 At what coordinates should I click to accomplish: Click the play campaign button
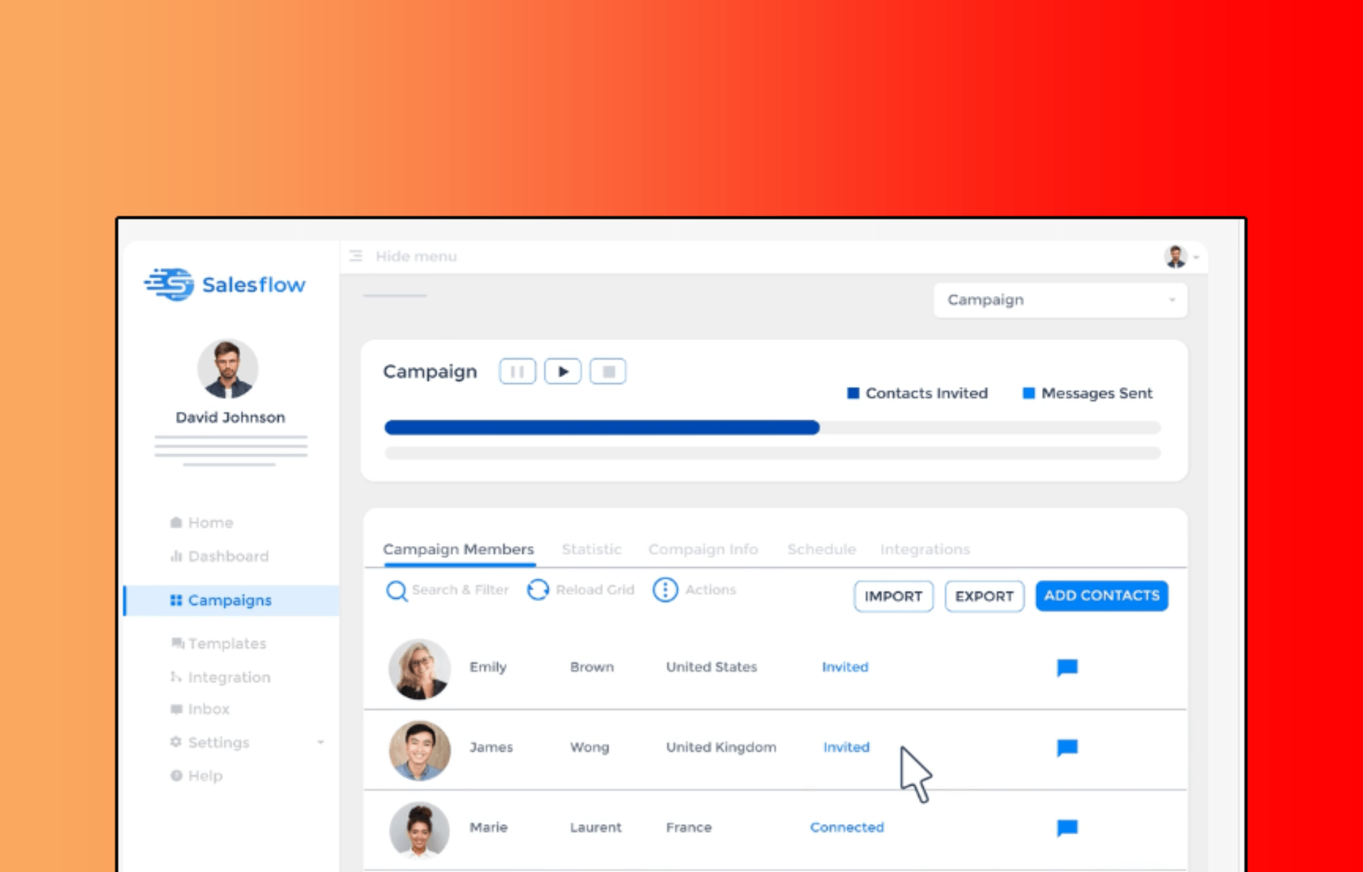pos(562,371)
